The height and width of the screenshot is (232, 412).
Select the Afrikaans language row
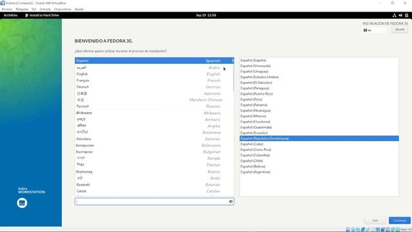(x=154, y=113)
